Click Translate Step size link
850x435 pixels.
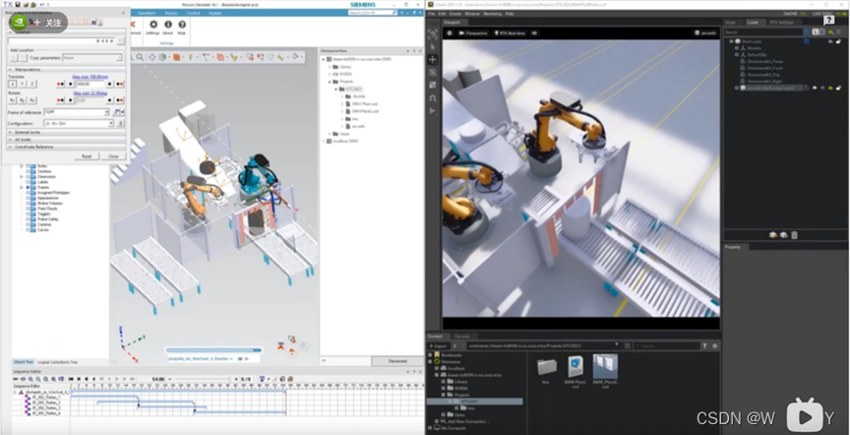pos(90,77)
